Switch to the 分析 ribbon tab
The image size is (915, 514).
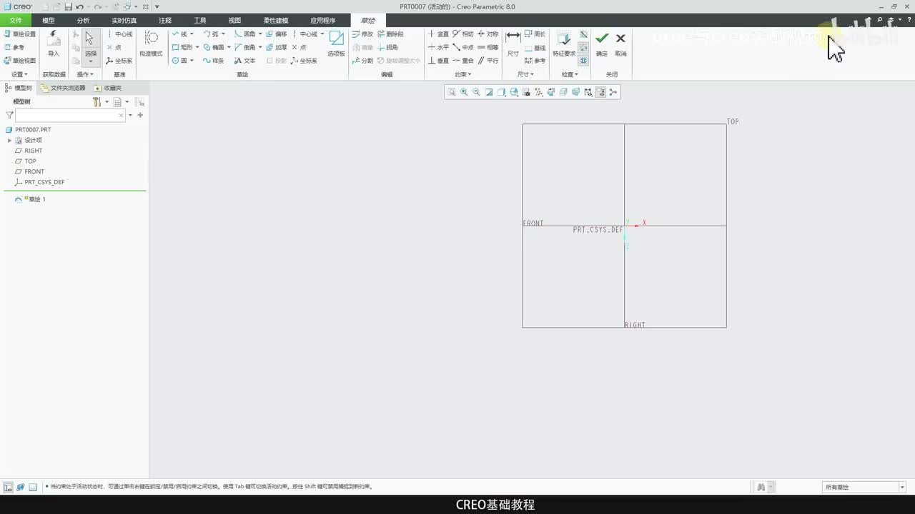click(84, 21)
